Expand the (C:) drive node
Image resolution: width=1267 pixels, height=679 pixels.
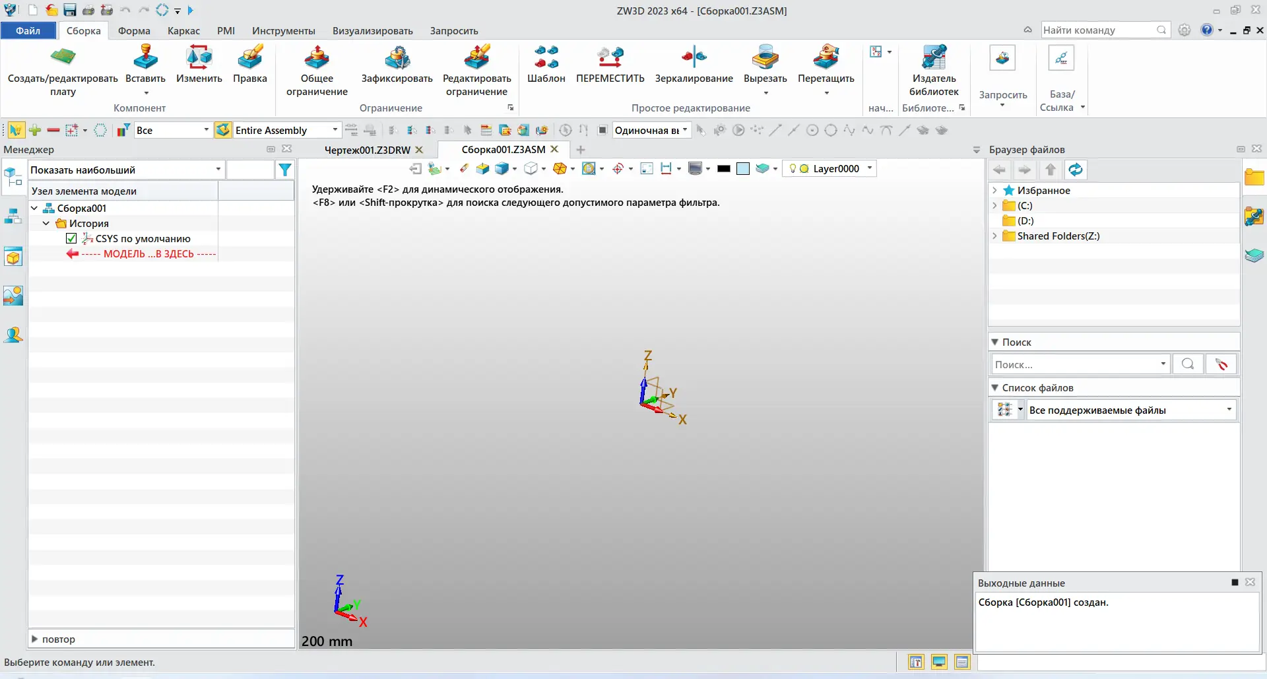click(x=994, y=206)
